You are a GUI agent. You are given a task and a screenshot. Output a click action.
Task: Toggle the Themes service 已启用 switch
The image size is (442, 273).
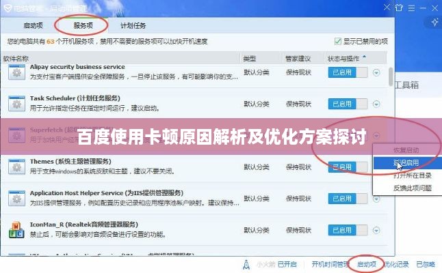coord(348,167)
